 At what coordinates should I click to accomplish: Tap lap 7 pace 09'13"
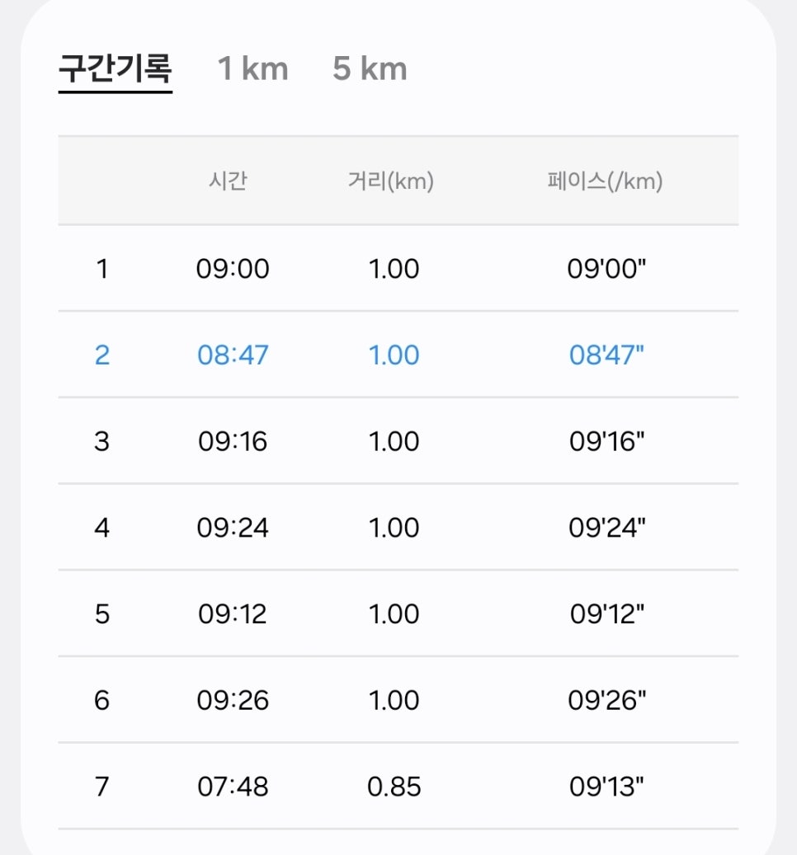[606, 787]
